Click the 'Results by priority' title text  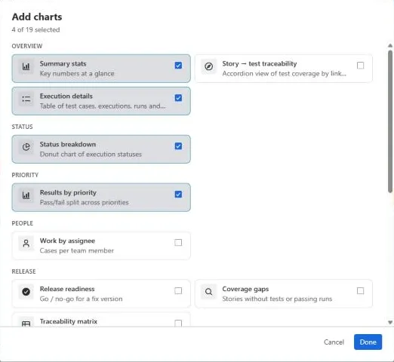click(x=68, y=192)
